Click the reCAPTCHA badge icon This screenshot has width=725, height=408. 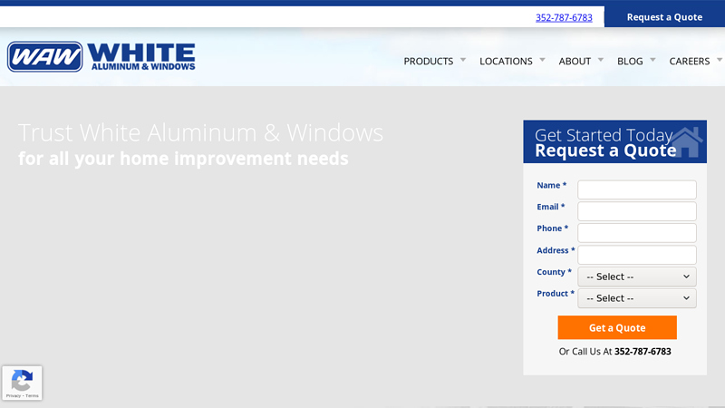pyautogui.click(x=22, y=380)
